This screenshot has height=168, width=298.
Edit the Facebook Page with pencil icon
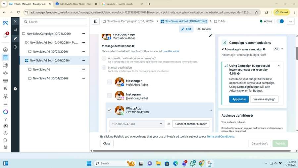click(x=211, y=35)
